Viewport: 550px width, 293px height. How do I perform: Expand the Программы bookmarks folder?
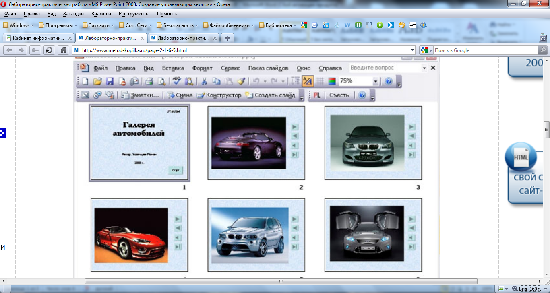click(58, 25)
